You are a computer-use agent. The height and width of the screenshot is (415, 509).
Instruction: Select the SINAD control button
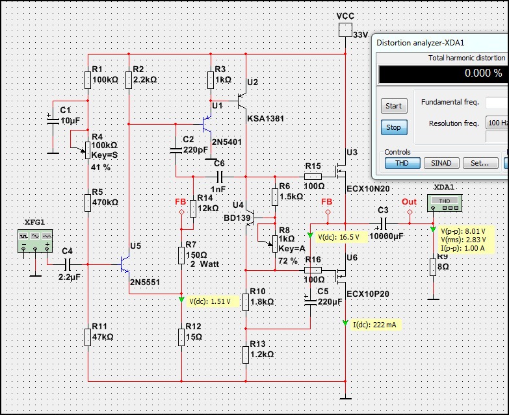[441, 163]
